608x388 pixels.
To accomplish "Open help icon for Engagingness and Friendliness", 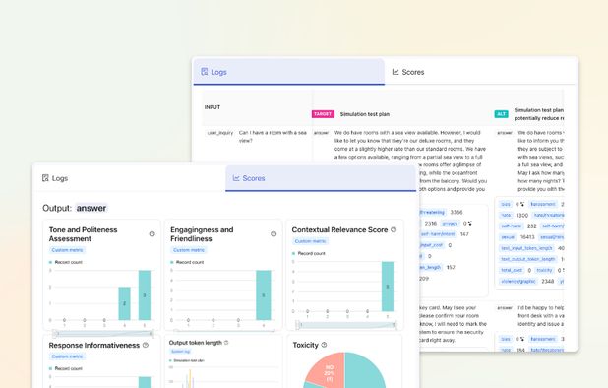I will [274, 234].
